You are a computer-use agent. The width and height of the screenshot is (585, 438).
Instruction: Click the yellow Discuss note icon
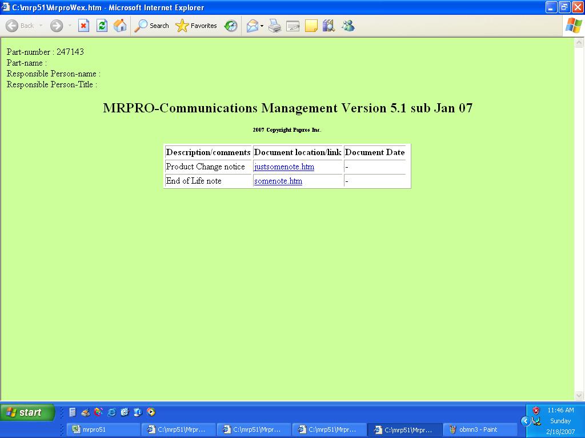tap(311, 26)
